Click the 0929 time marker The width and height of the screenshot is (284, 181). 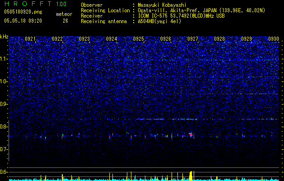(x=247, y=39)
